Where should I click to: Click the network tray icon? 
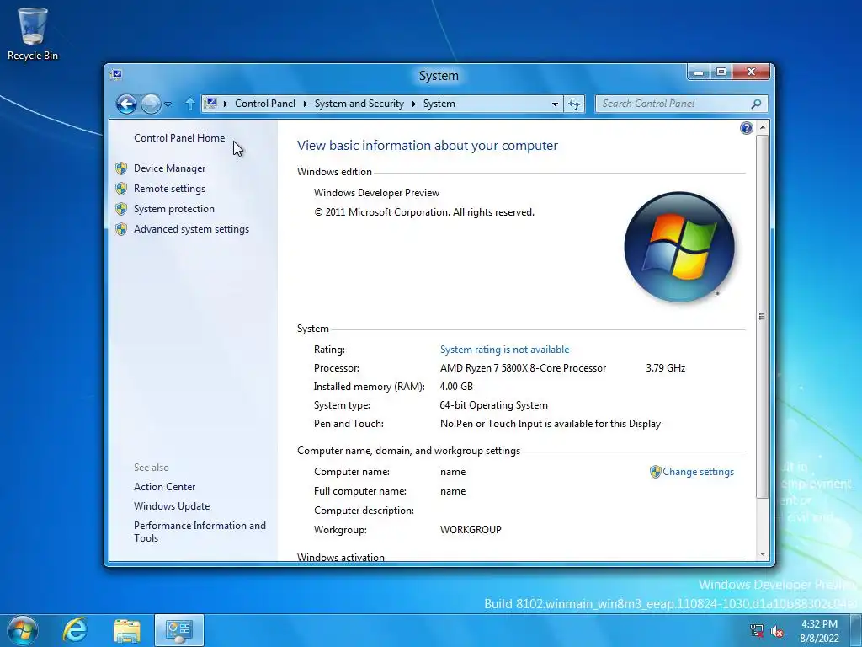coord(757,630)
